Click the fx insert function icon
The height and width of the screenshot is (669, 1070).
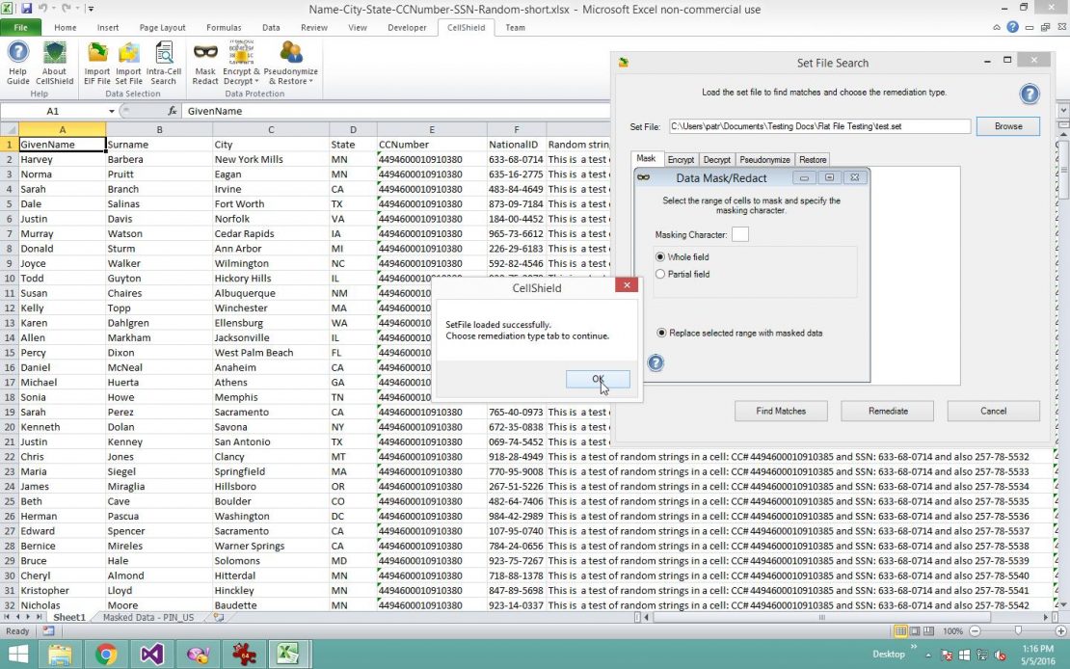coord(173,111)
